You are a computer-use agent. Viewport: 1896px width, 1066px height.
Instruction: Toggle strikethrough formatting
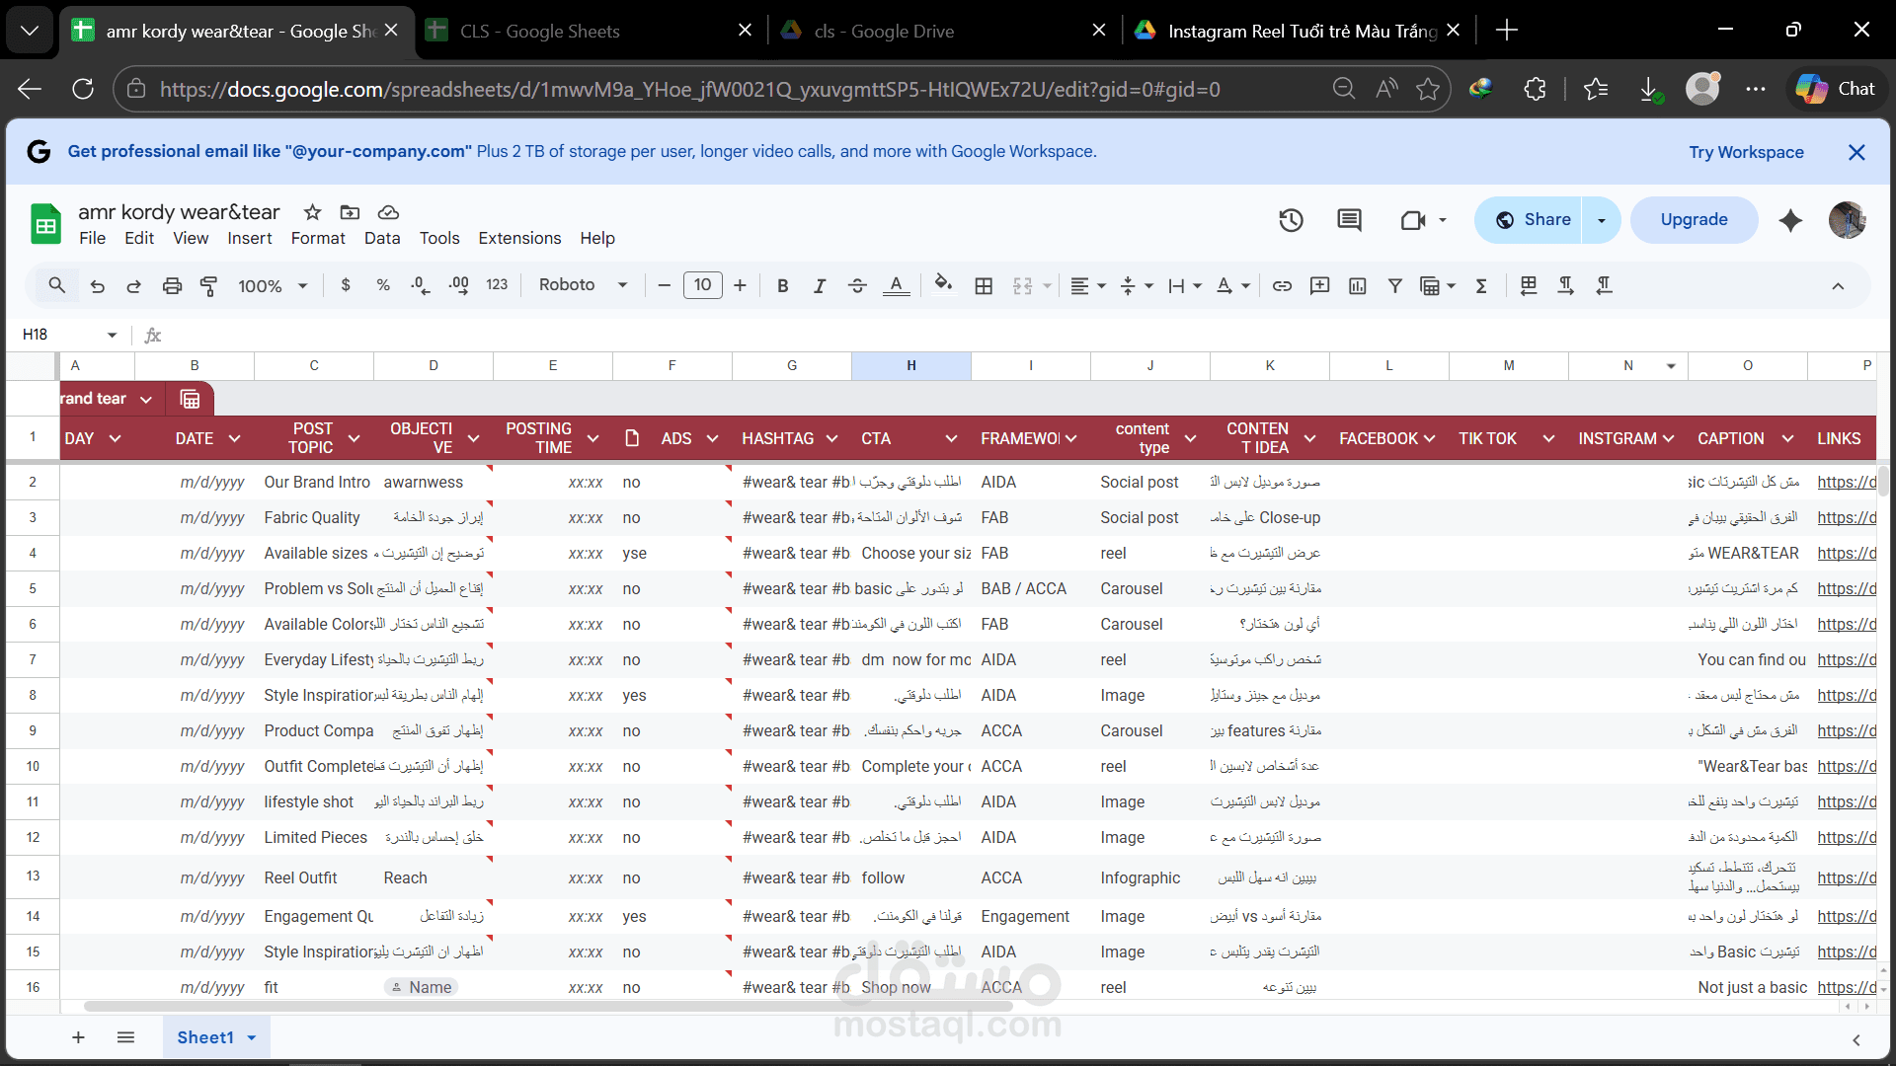857,285
